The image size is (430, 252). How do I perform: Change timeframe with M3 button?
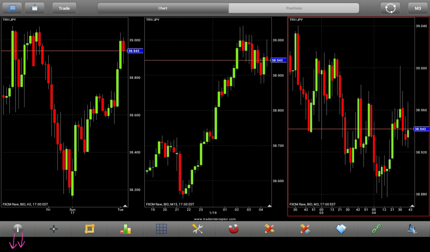(418, 8)
